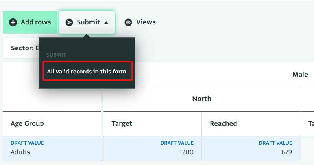Click the Reached column header
This screenshot has height=165, width=314.
(223, 123)
